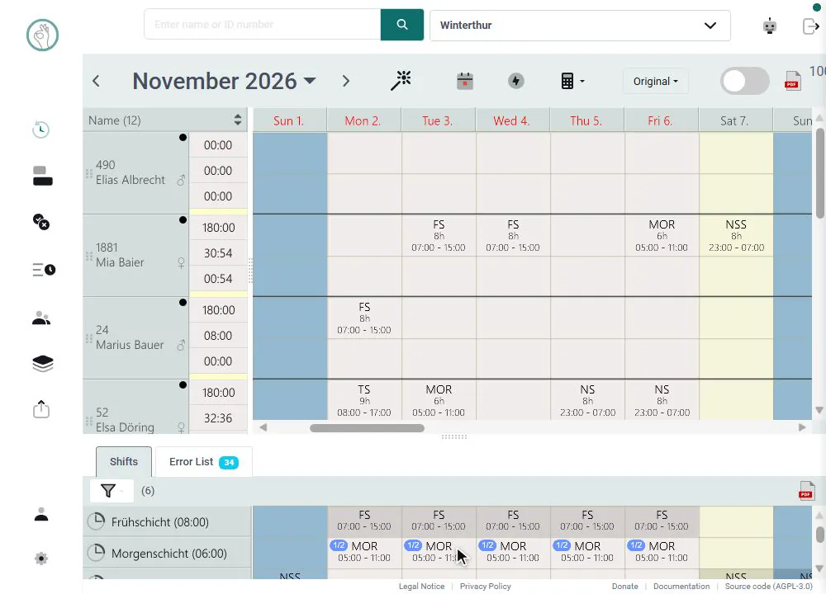Image resolution: width=826 pixels, height=594 pixels.
Task: Click the app logo icon
Action: click(x=42, y=35)
